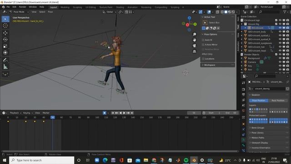Image resolution: width=291 pixels, height=164 pixels.
Task: Click the timeline horizontal scrollbar
Action: (x=120, y=151)
